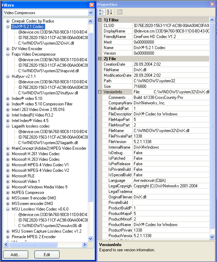Click the Add... button

point(15,254)
